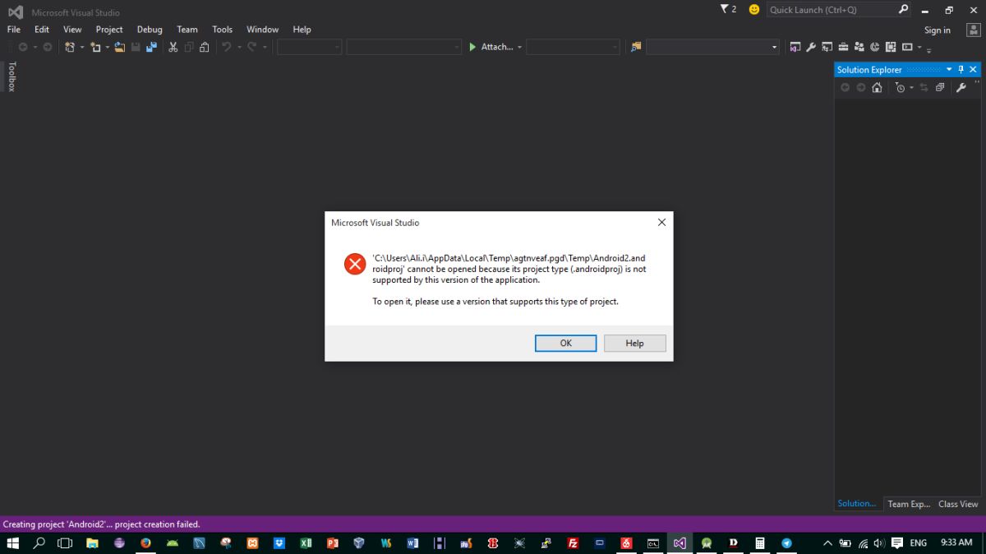This screenshot has width=986, height=554.
Task: Click the wrench Properties icon in Solution Explorer
Action: (x=961, y=87)
